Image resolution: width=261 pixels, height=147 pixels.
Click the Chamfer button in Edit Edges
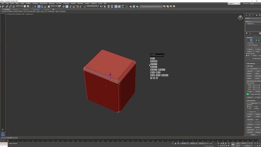click(249, 76)
